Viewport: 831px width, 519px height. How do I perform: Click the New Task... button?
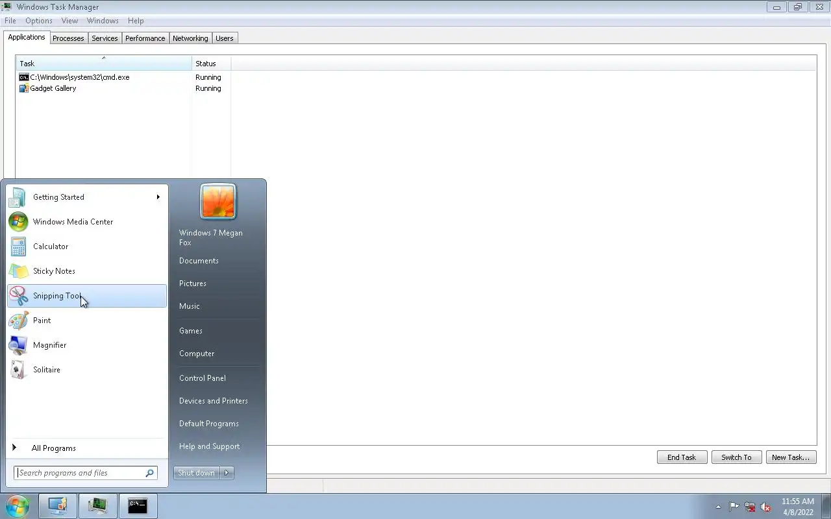tap(791, 457)
